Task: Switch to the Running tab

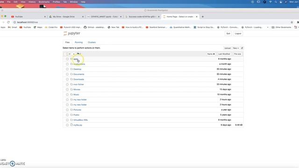Action: coord(79,42)
